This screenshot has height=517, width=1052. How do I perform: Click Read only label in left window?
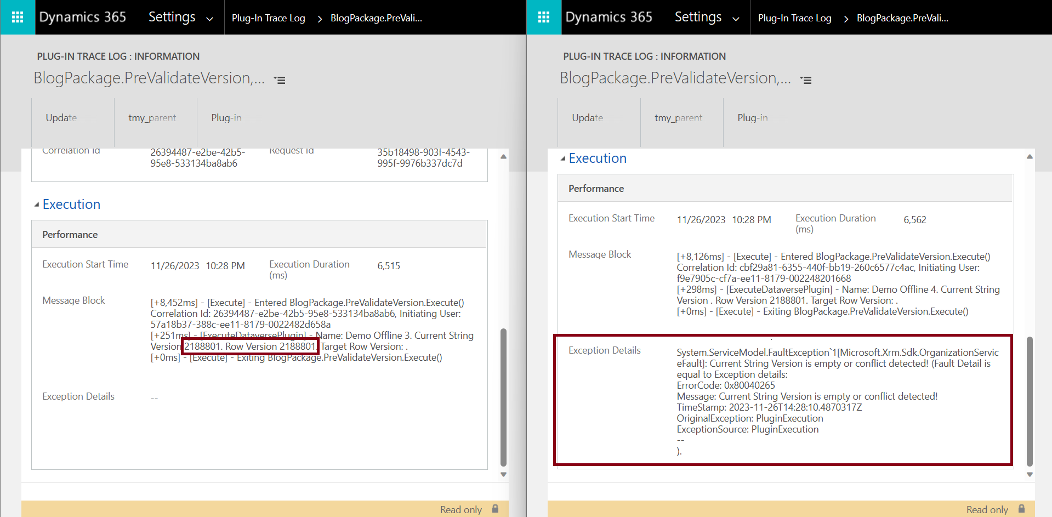click(461, 510)
